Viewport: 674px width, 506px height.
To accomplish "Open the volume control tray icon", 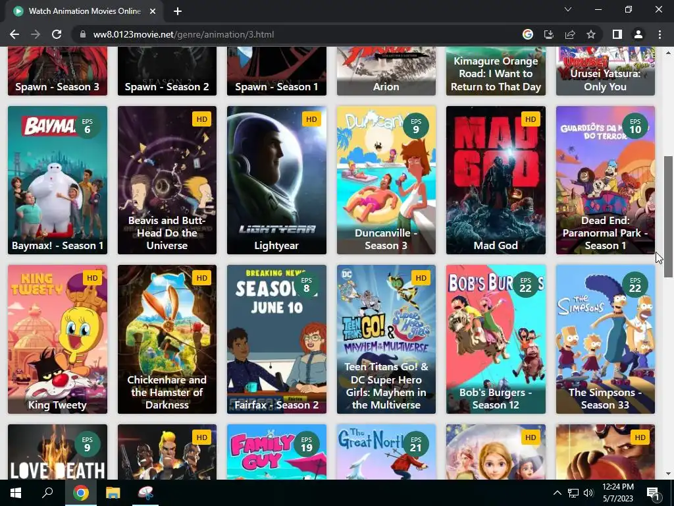I will 588,493.
